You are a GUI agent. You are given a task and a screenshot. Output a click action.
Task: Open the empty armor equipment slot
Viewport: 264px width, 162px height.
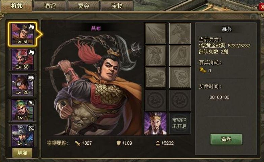coord(156,55)
